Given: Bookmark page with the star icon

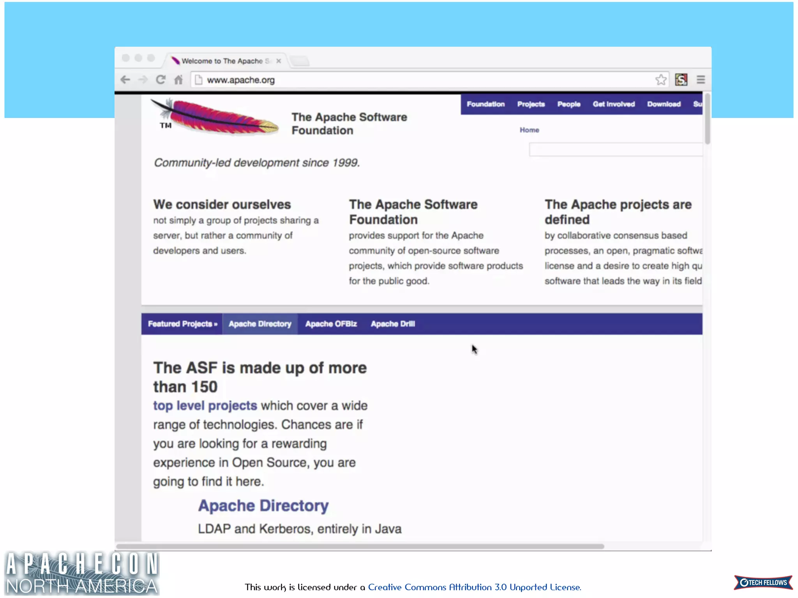Looking at the screenshot, I should (x=661, y=80).
